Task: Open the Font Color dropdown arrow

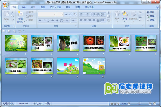Action: point(76,21)
